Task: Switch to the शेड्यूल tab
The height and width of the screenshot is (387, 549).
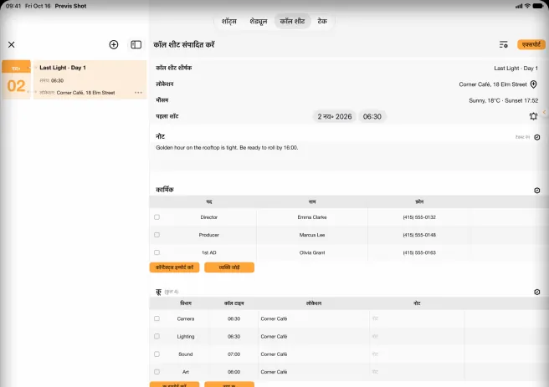Action: [x=259, y=22]
